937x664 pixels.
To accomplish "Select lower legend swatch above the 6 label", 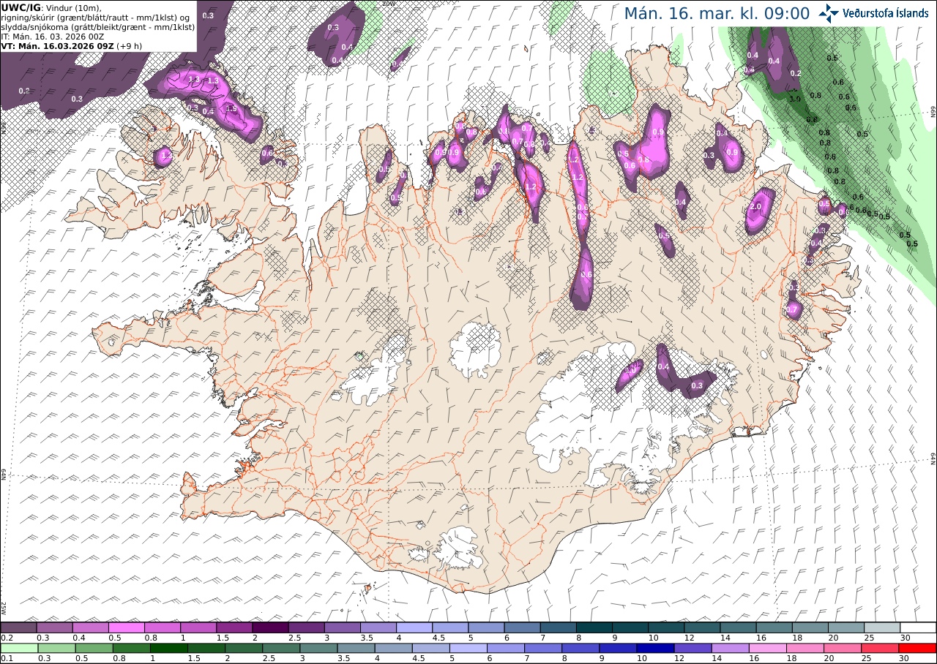I will 505,648.
